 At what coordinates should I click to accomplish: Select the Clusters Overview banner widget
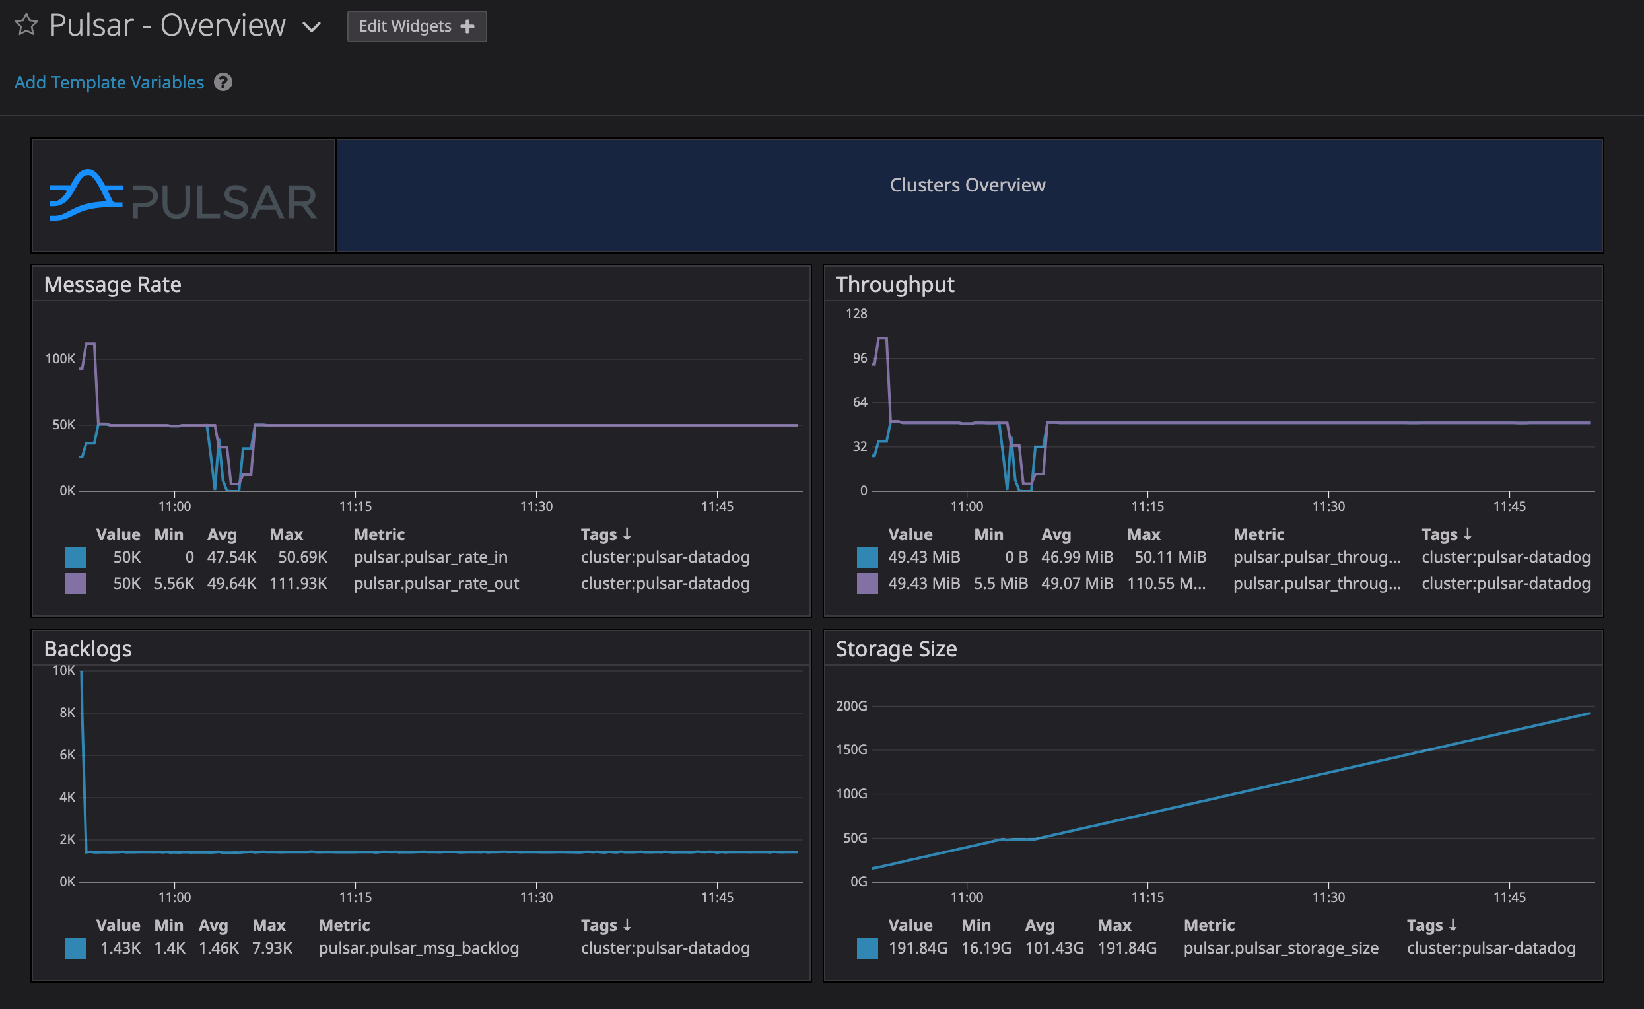967,186
